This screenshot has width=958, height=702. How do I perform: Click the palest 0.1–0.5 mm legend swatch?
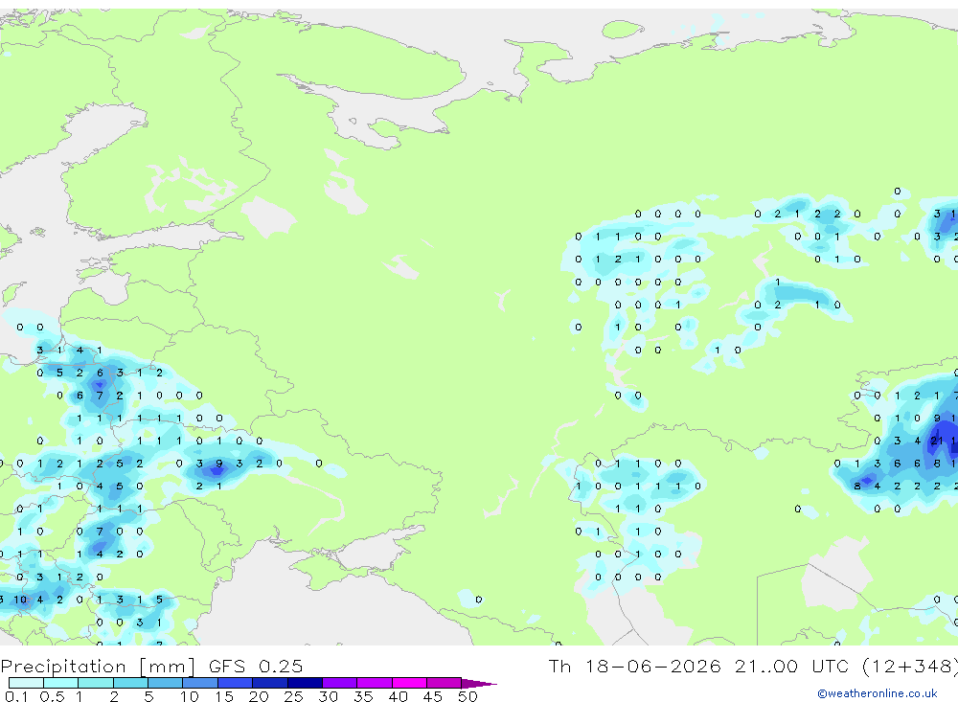point(26,683)
